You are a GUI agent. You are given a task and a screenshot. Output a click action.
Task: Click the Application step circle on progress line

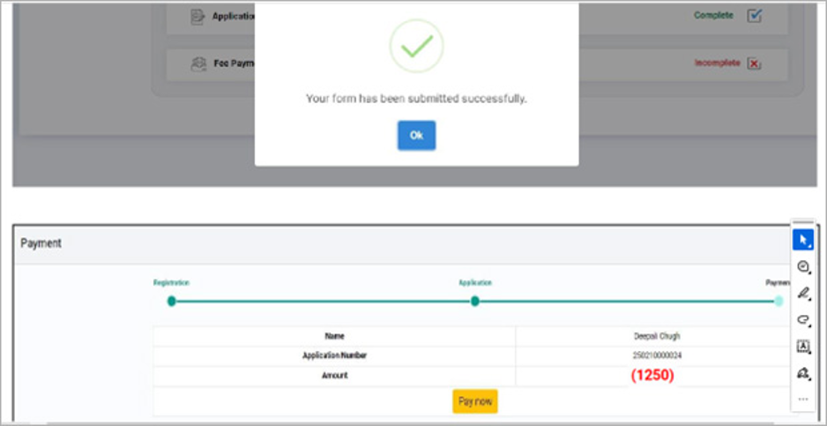pos(474,301)
